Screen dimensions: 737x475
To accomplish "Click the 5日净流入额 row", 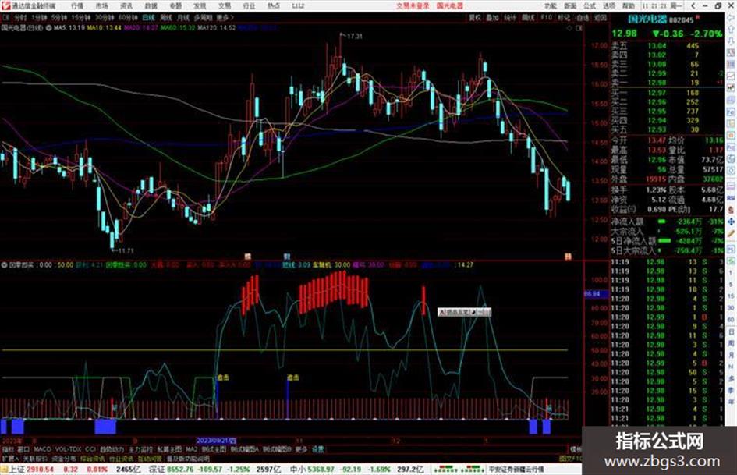I will [667, 241].
